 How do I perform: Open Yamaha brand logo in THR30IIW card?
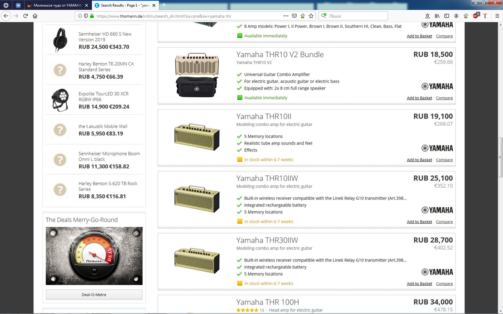(437, 272)
